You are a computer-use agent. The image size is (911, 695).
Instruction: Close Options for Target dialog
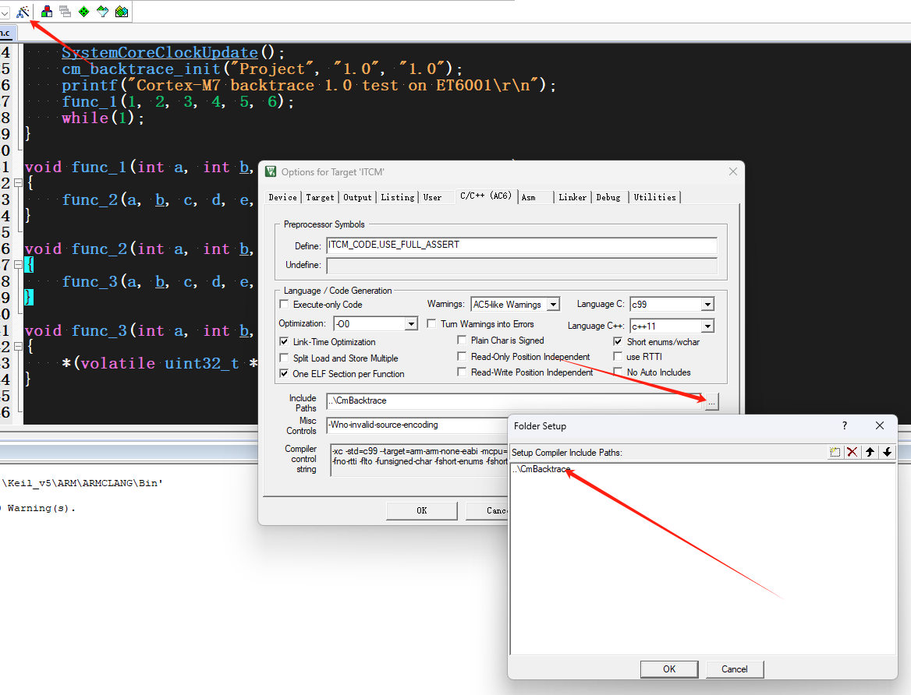coord(732,172)
